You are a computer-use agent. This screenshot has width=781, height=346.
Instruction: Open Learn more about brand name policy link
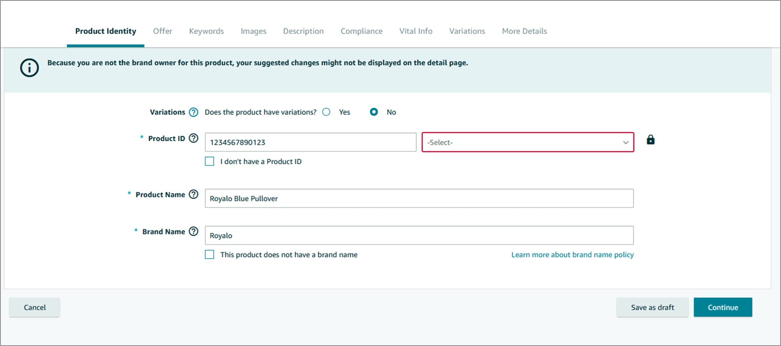572,255
